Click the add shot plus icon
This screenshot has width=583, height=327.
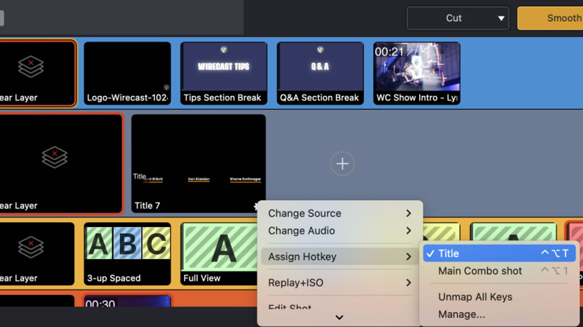tap(342, 163)
